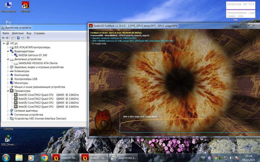Click the forward arrow toolbar icon
260x162 pixels.
[x=7, y=38]
